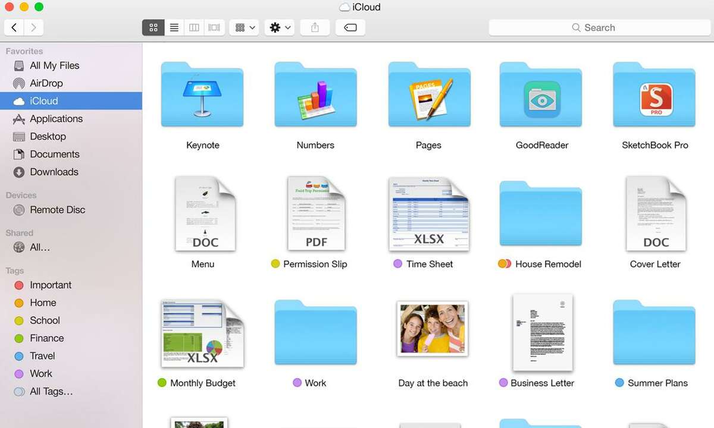Switch to icon view
This screenshot has height=428, width=714.
153,27
